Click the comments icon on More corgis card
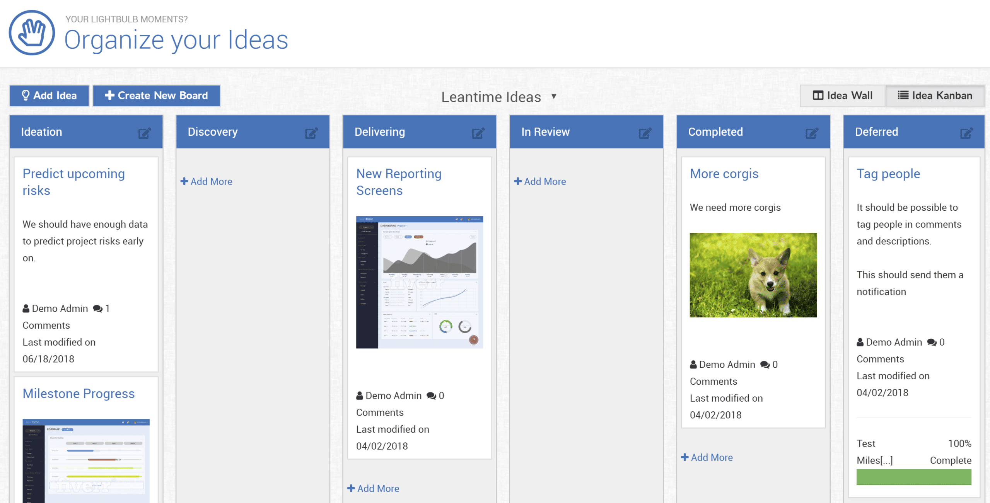The width and height of the screenshot is (990, 503). tap(765, 365)
